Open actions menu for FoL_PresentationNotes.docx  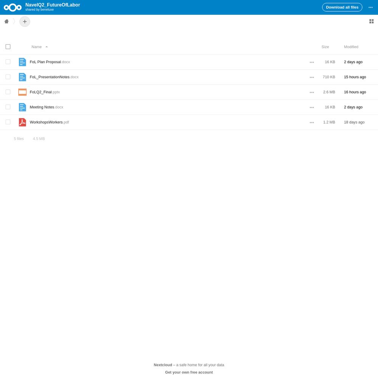pyautogui.click(x=312, y=77)
